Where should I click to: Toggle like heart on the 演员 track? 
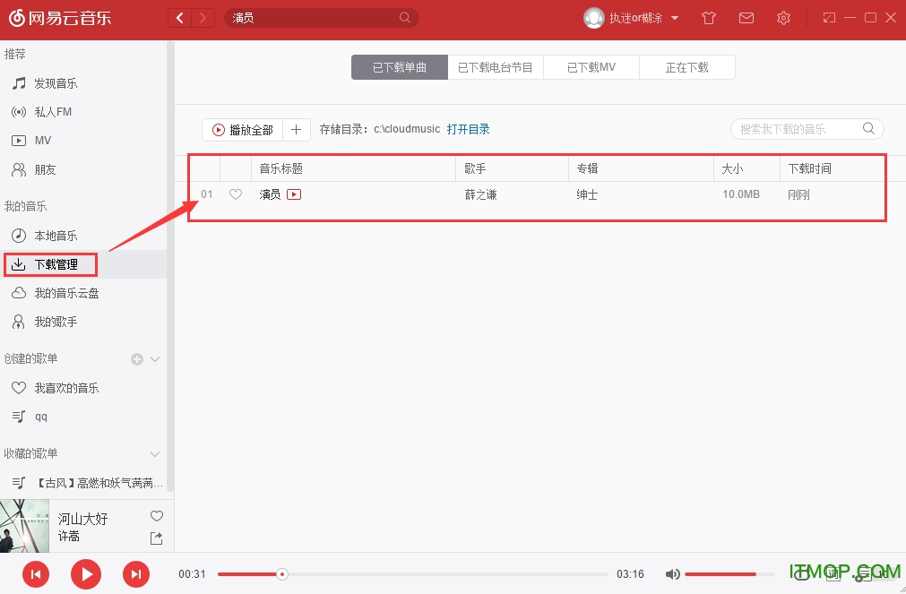[235, 194]
